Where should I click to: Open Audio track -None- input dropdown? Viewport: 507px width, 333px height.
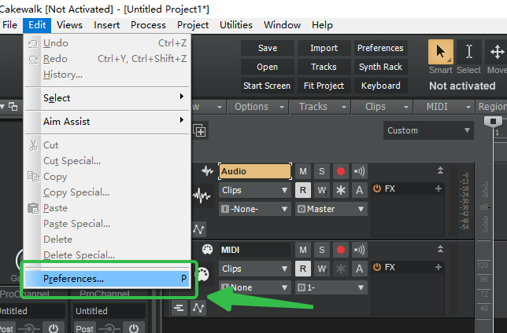[255, 209]
